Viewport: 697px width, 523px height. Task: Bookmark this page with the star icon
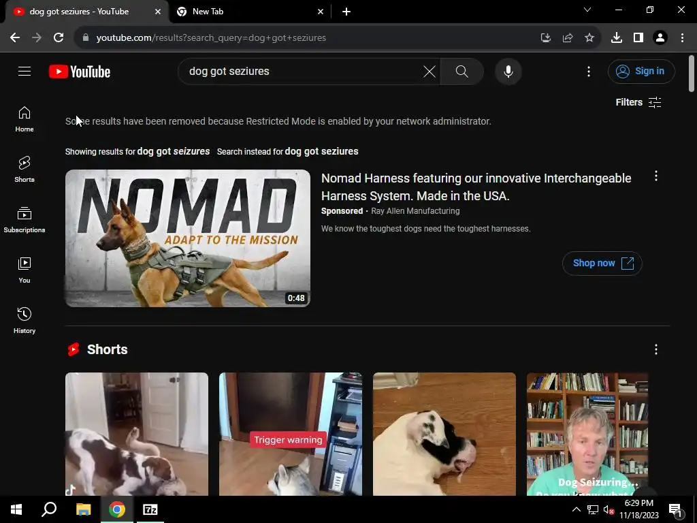click(x=589, y=38)
